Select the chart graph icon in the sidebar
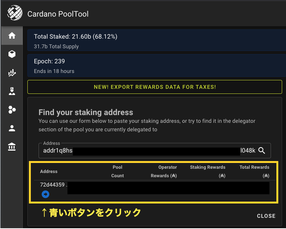Image resolution: width=286 pixels, height=229 pixels. 12,73
